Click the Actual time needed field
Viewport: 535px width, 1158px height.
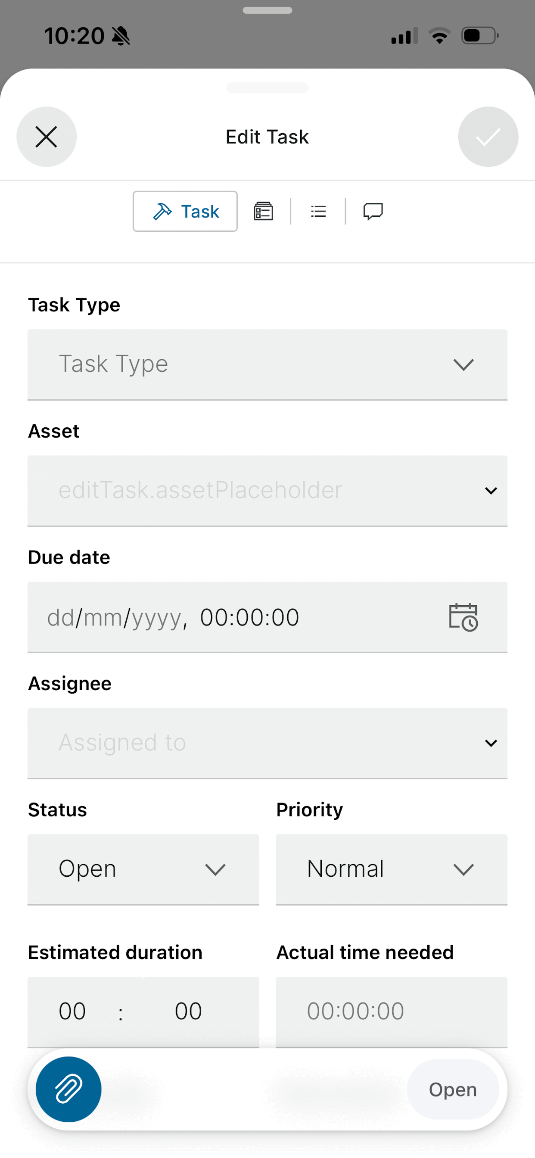(x=392, y=1012)
